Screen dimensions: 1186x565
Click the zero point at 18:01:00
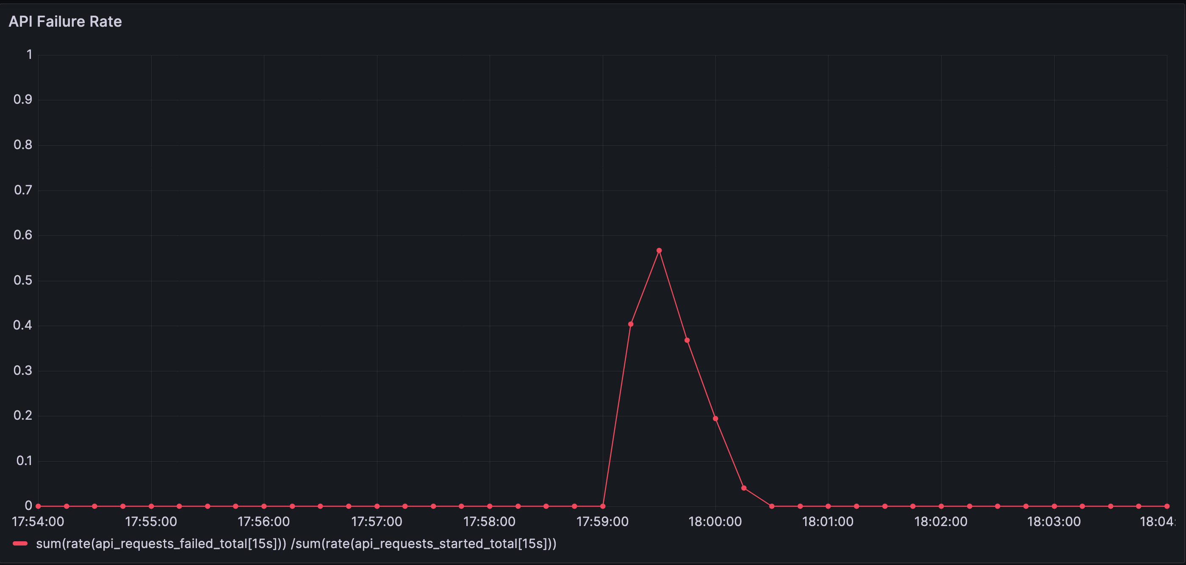(x=828, y=506)
